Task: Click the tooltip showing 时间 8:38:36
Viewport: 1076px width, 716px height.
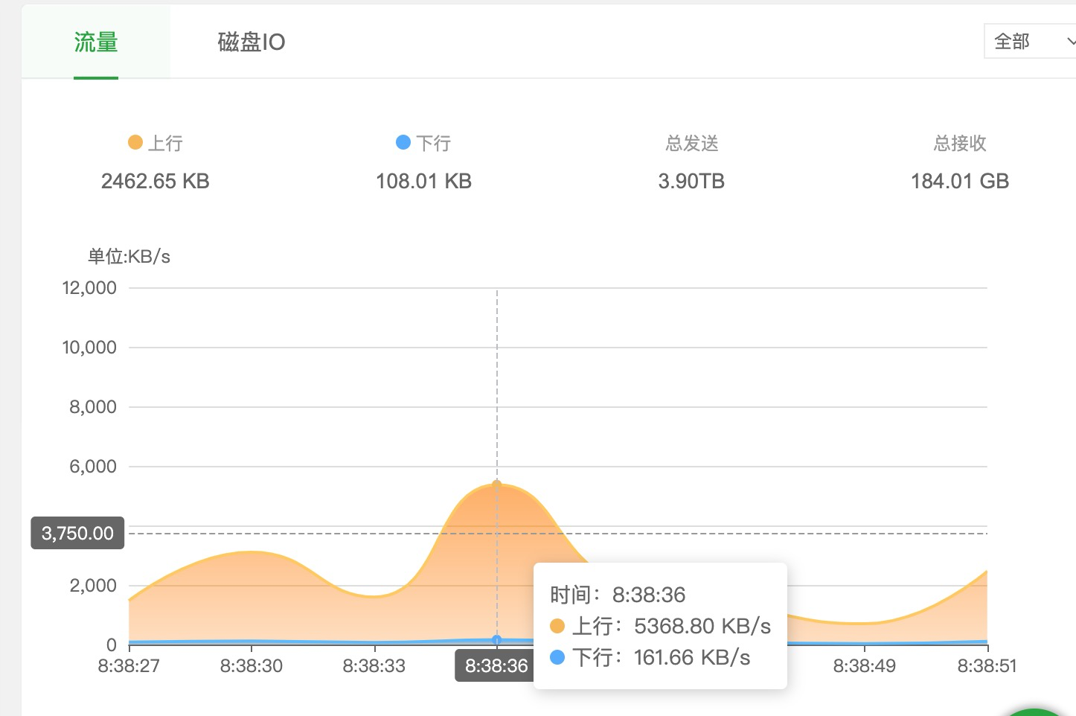Action: (x=659, y=626)
